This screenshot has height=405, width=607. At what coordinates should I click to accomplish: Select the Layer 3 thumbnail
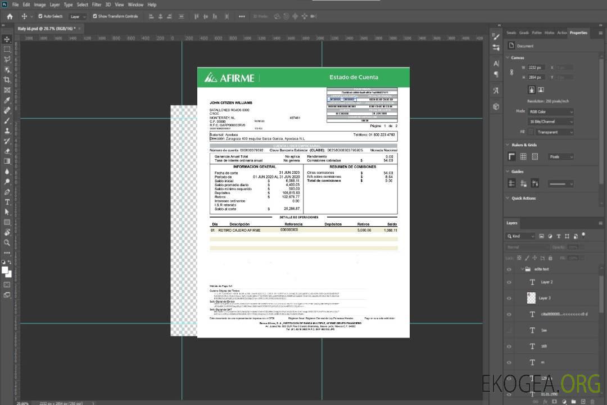532,298
